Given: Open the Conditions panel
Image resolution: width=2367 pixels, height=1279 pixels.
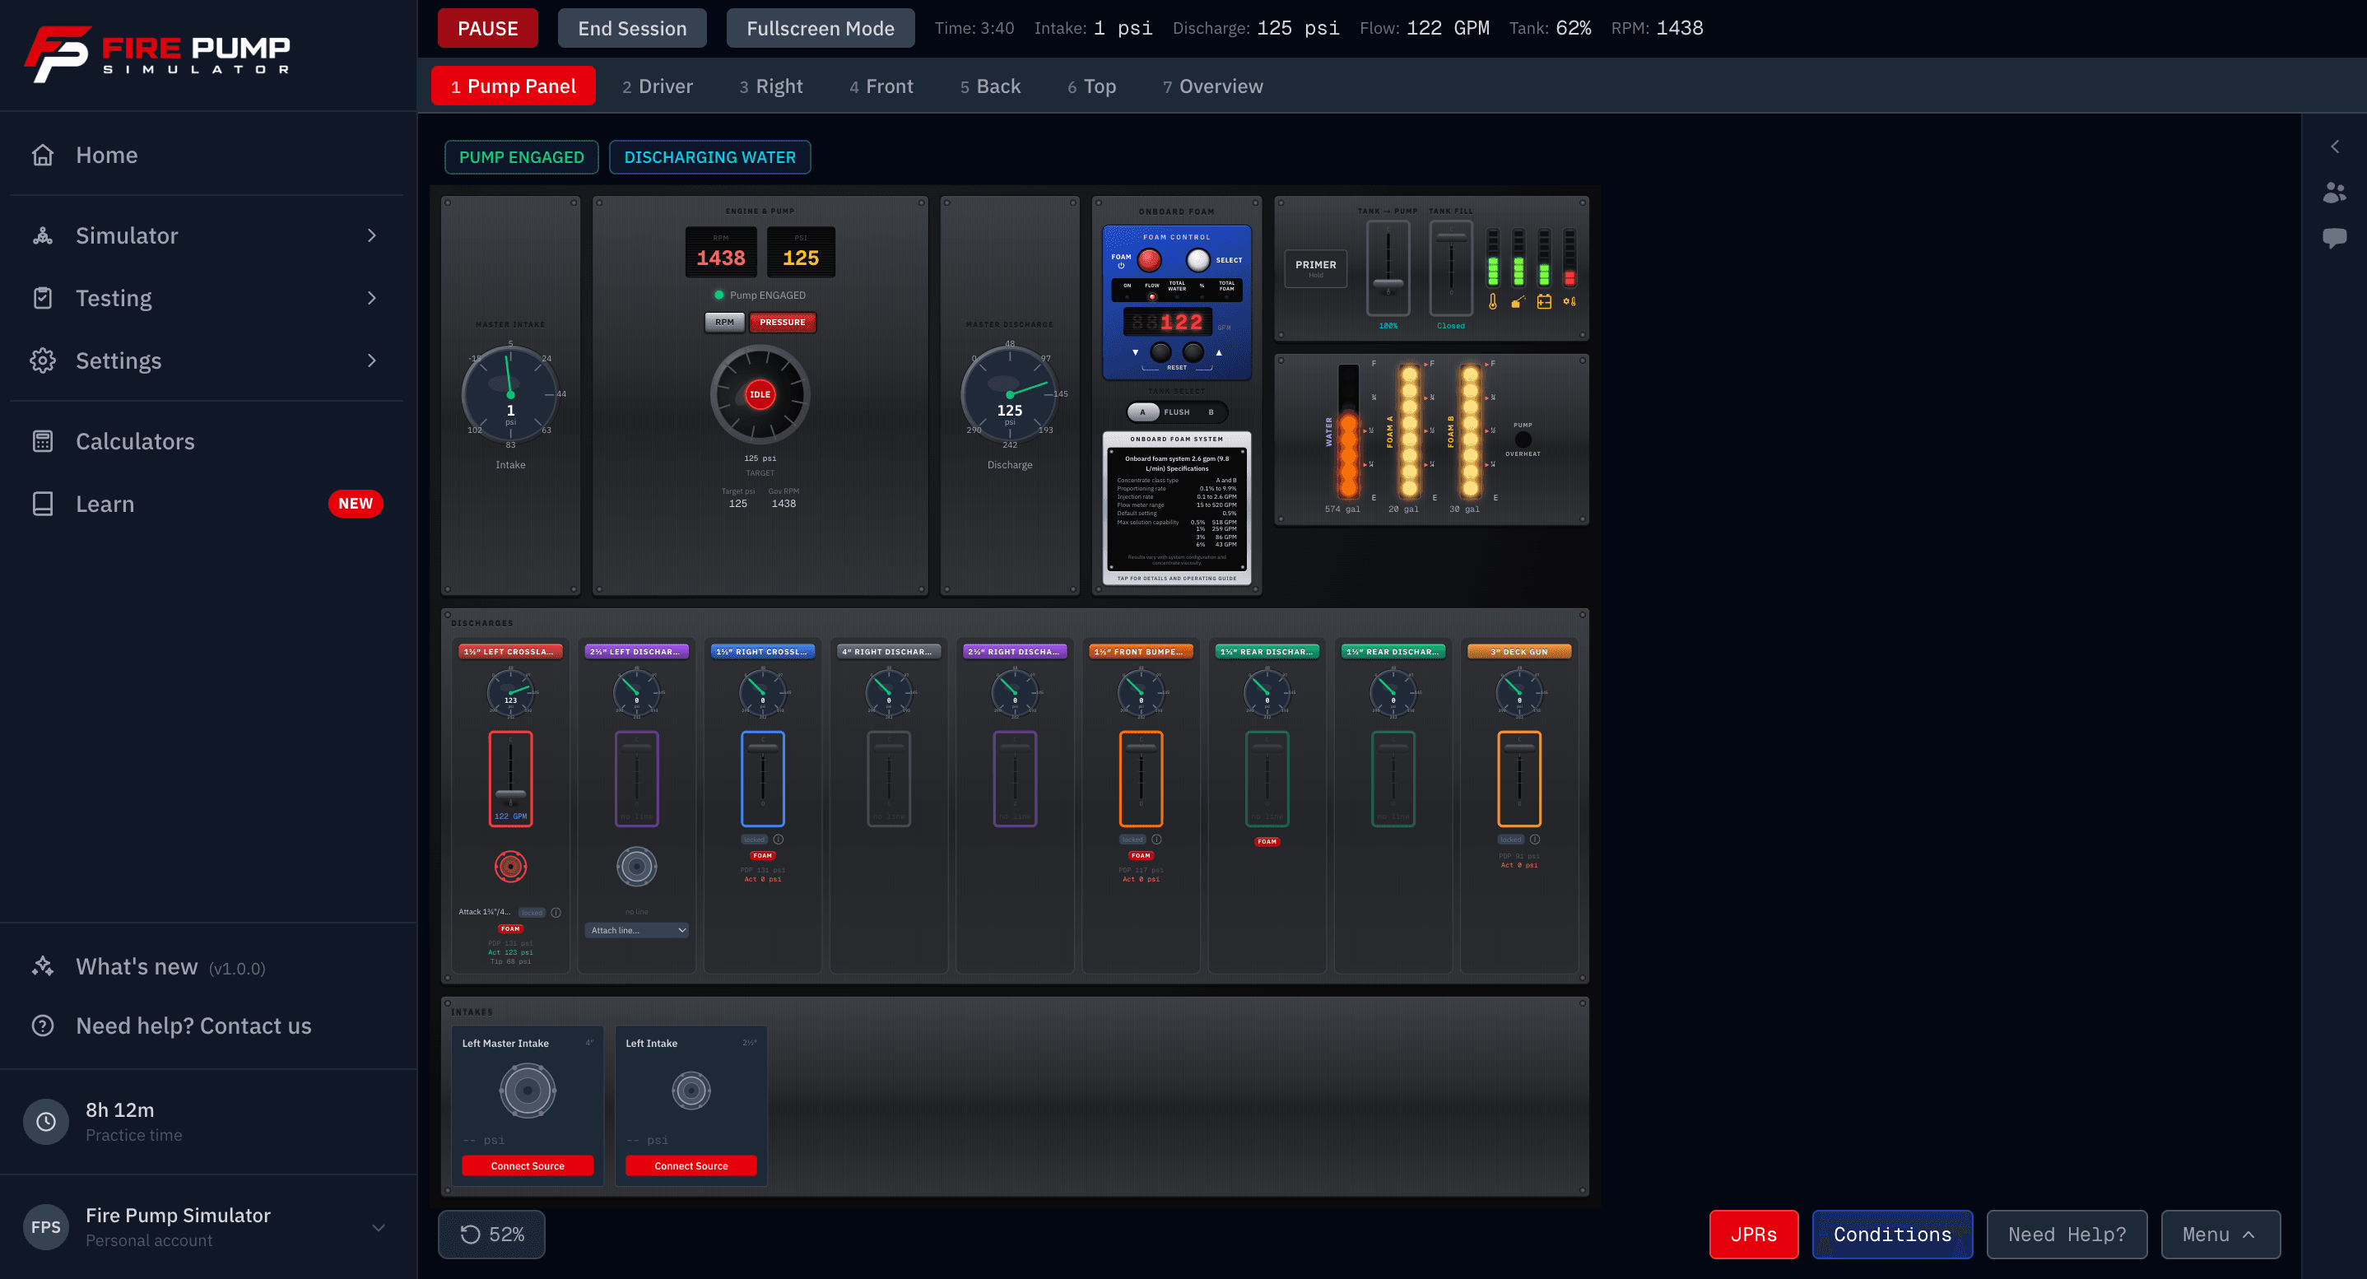Looking at the screenshot, I should point(1892,1234).
